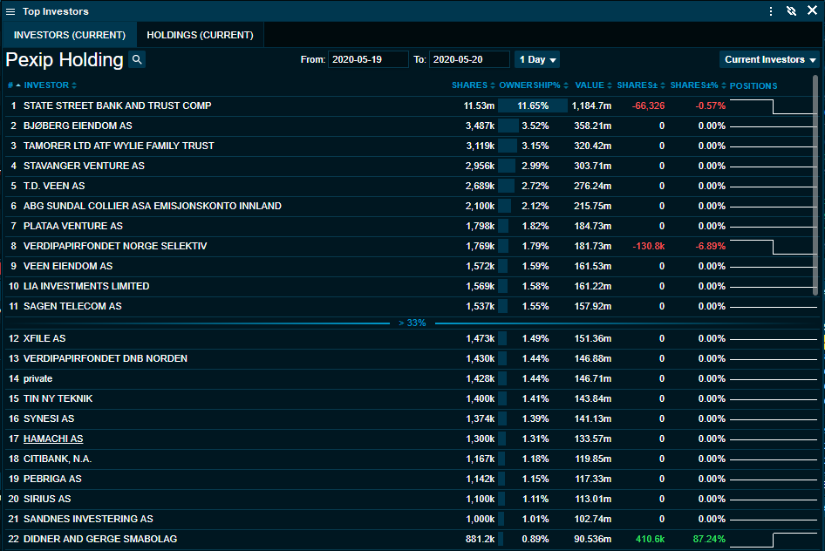Sort by the Investor column header

50,85
